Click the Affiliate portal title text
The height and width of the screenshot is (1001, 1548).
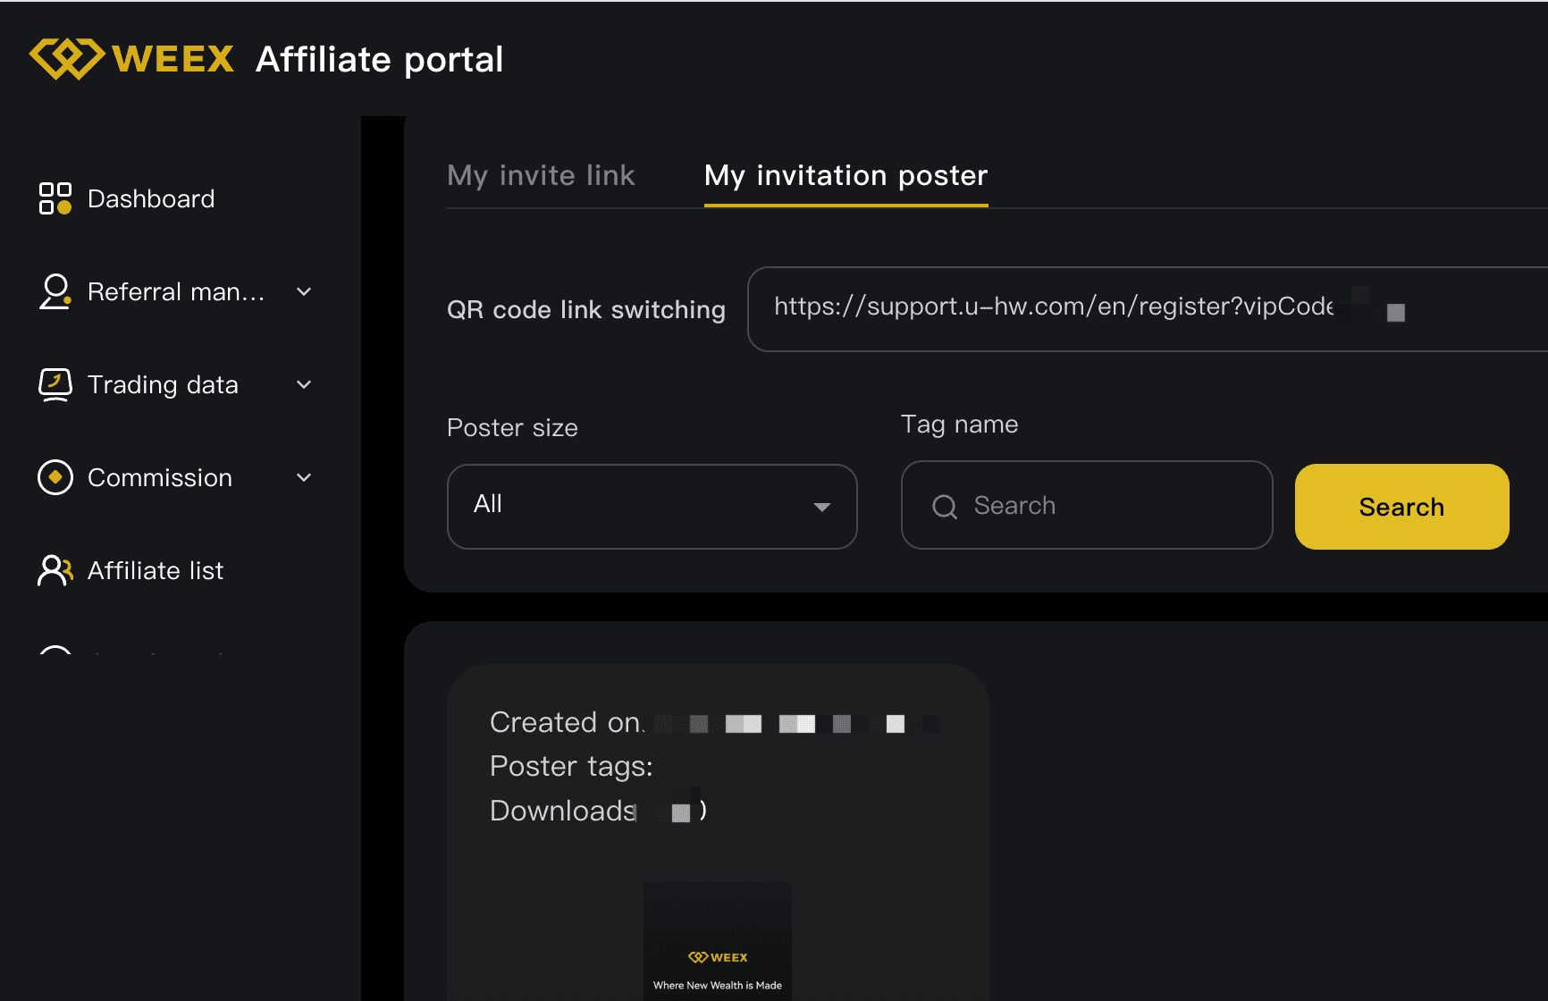[x=379, y=60]
